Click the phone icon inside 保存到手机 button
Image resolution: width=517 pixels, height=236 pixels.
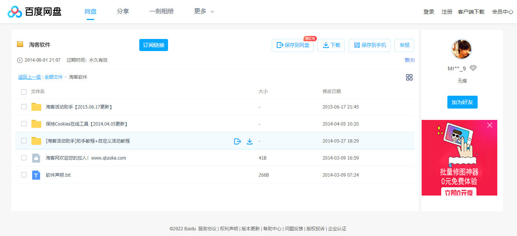click(356, 45)
